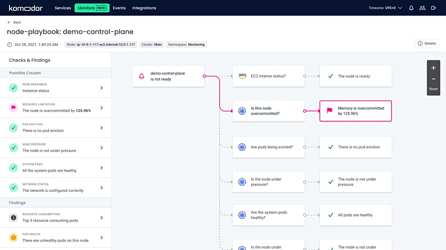Screen dimensions: 446x250
Task: Open the Integrations menu
Action: click(144, 8)
